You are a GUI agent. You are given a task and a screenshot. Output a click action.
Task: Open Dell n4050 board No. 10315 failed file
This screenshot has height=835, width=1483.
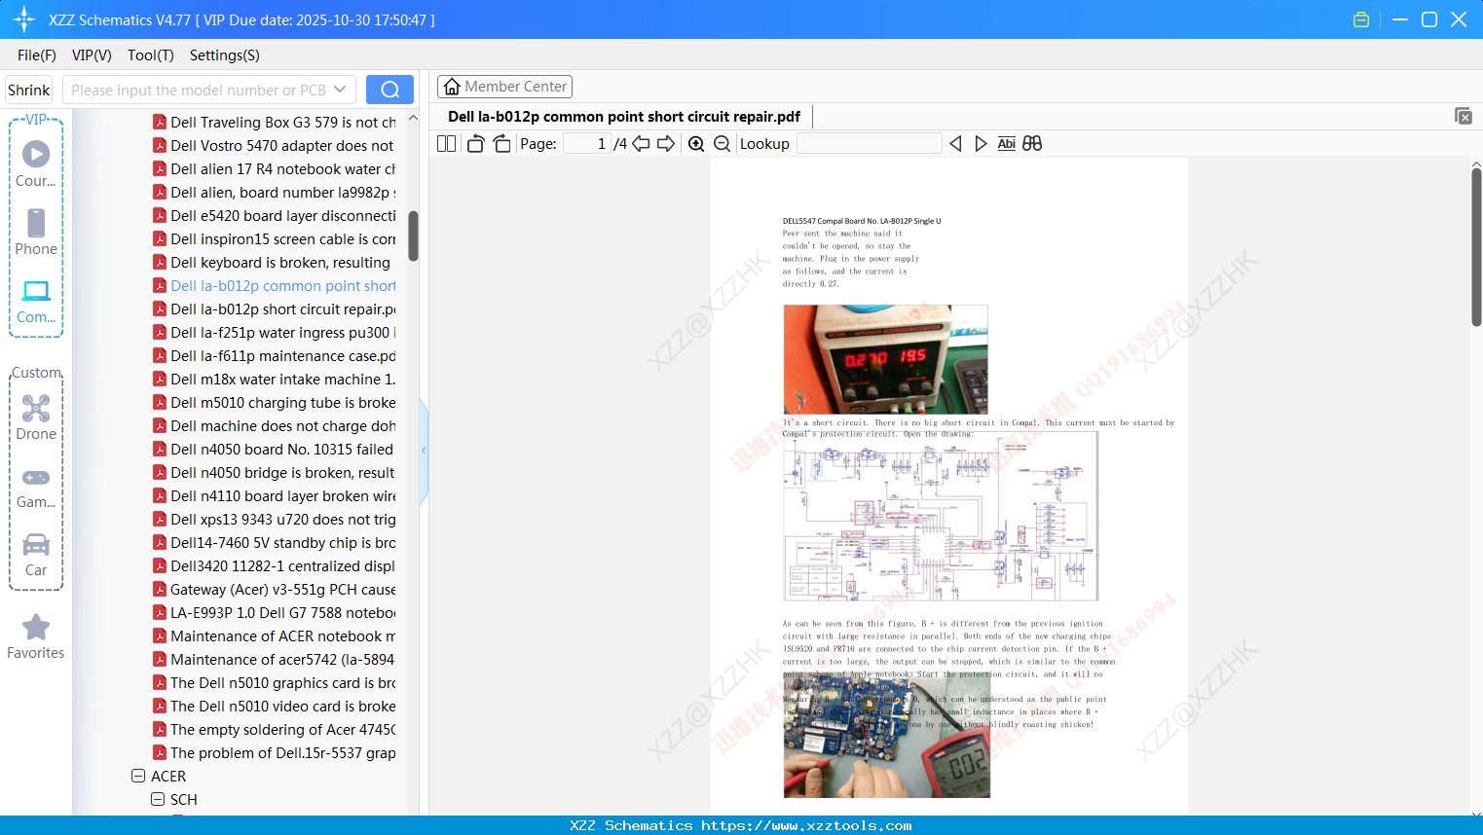[281, 450]
